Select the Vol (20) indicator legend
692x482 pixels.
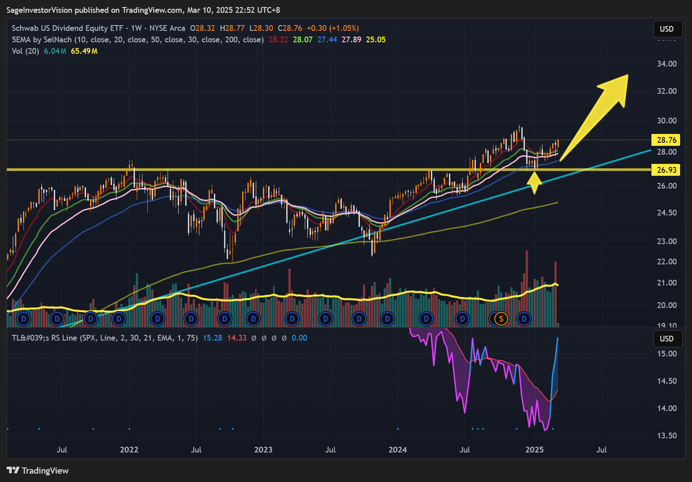26,51
